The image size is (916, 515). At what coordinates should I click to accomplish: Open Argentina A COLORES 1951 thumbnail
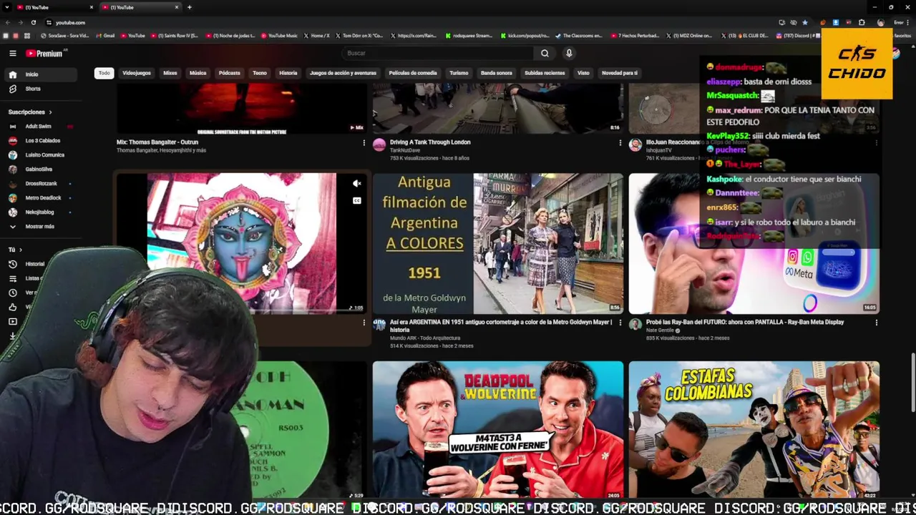tap(498, 243)
